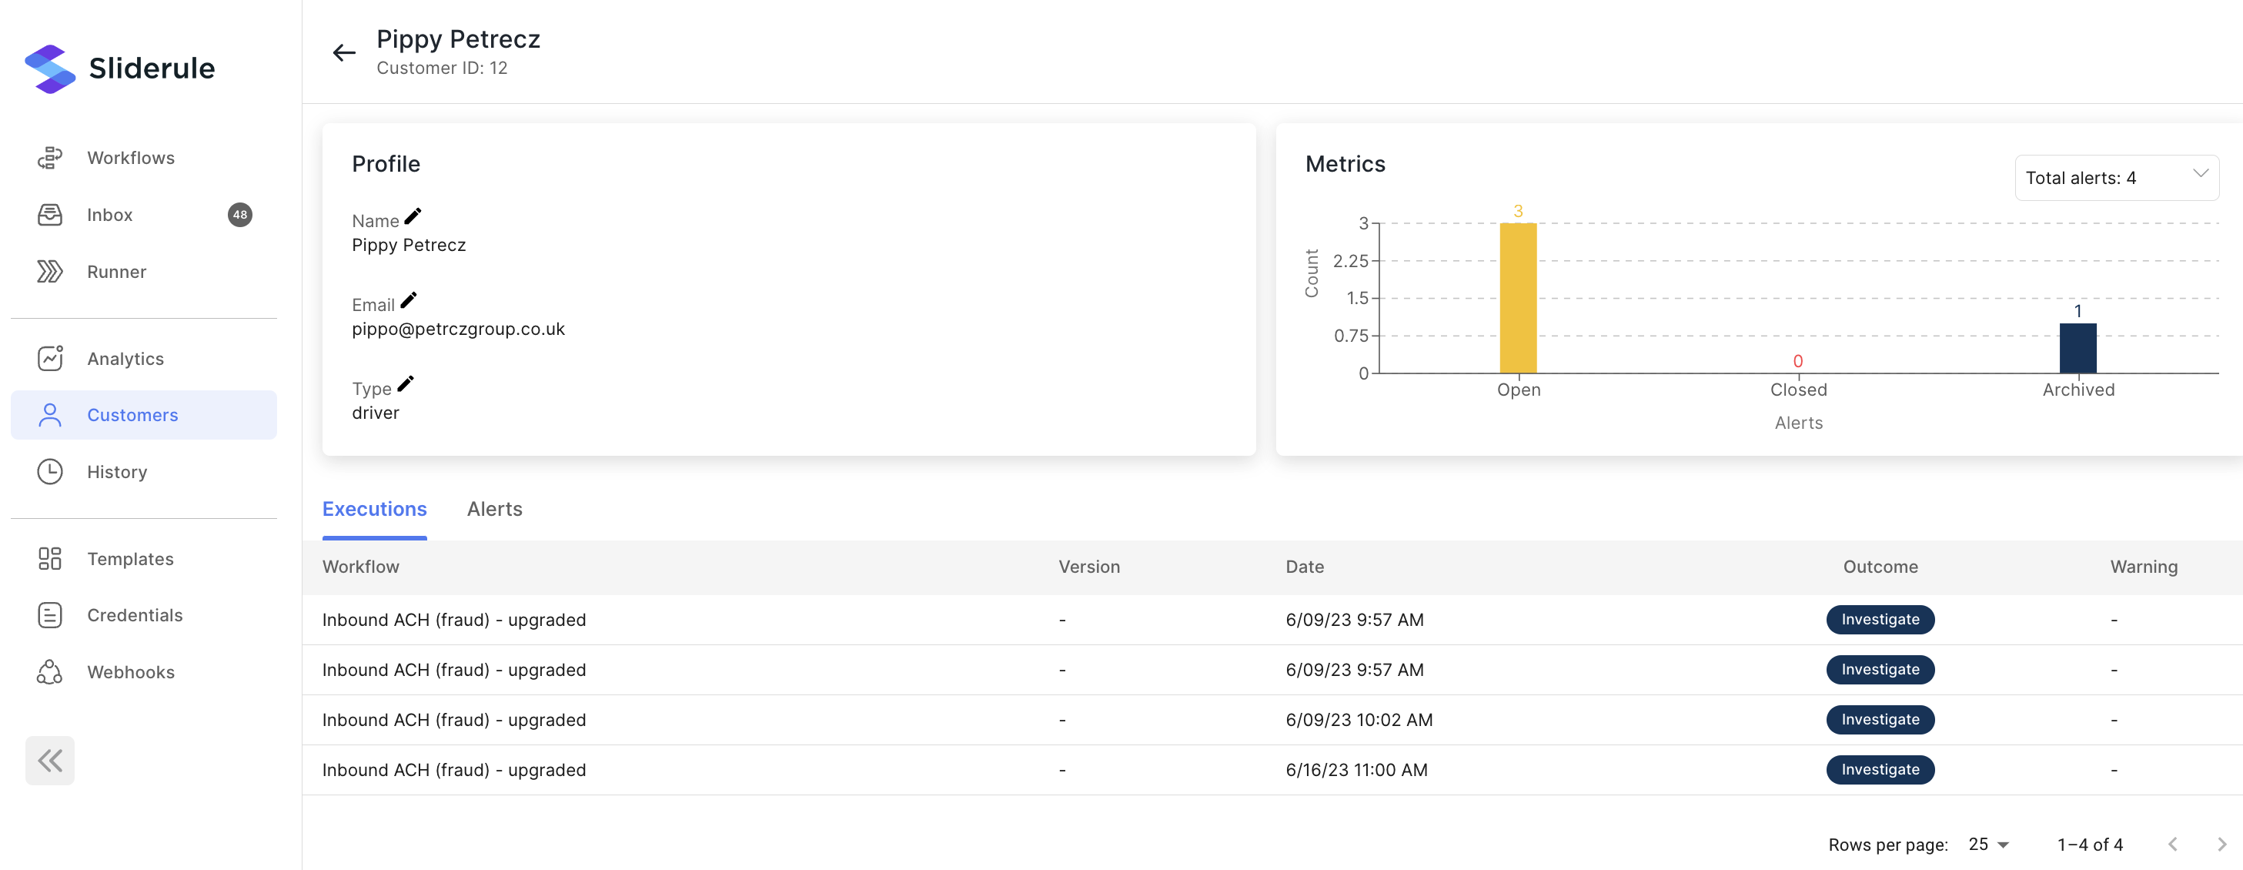Edit the Name field pencil icon

(x=413, y=216)
